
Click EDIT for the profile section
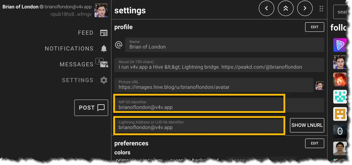[x=315, y=27]
